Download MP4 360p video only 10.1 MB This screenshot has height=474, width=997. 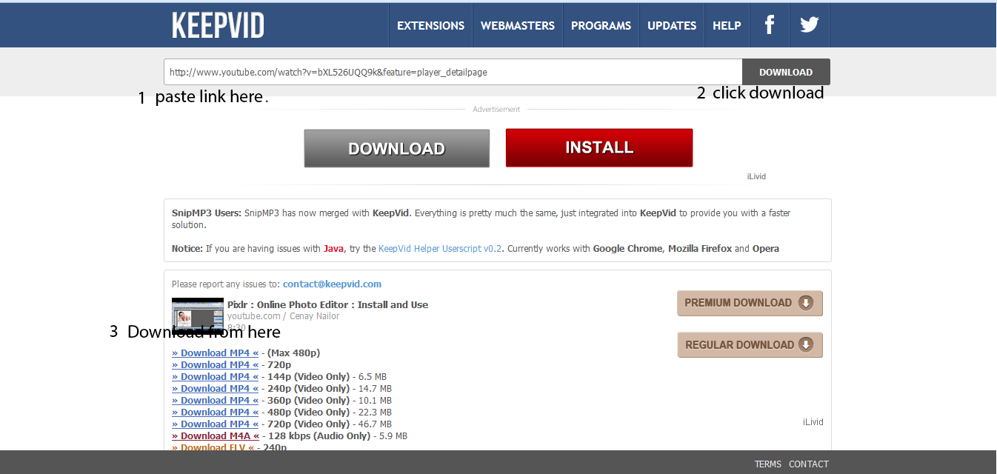pos(216,401)
